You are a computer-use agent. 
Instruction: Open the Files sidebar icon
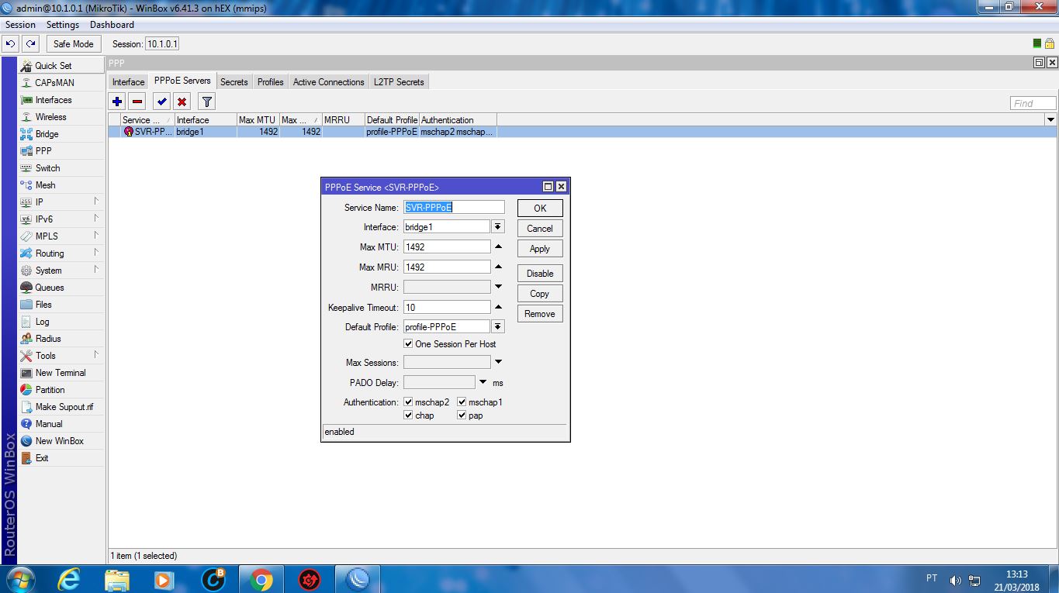(x=26, y=305)
